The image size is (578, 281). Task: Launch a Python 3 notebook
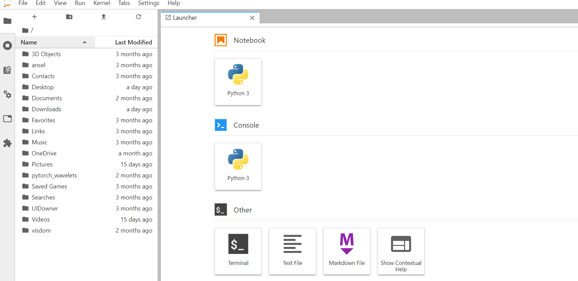238,82
